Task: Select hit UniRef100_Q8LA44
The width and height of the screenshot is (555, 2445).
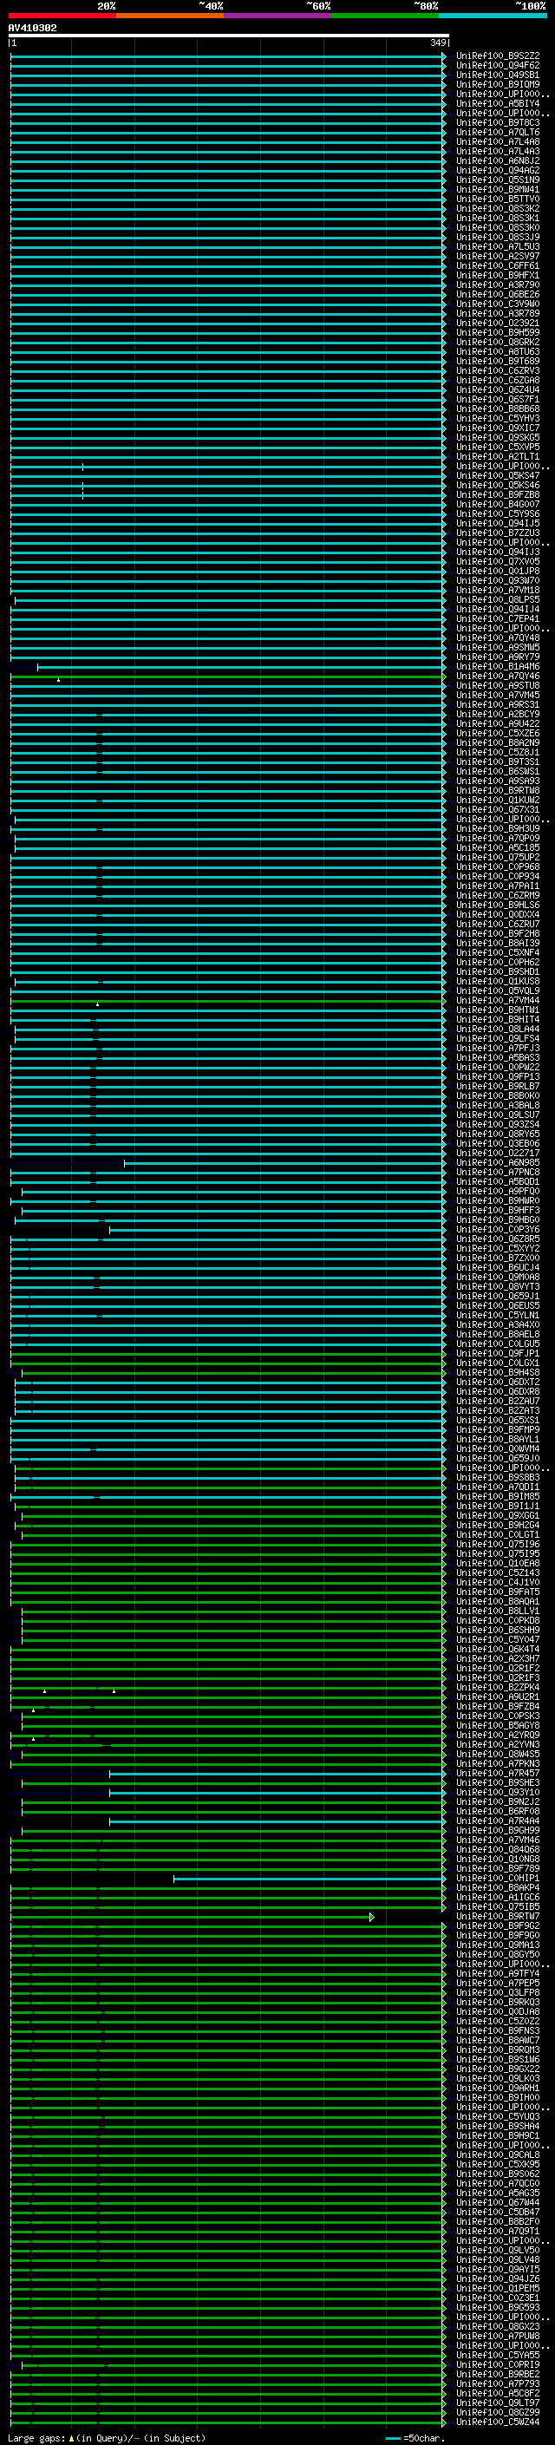Action: [x=497, y=1029]
